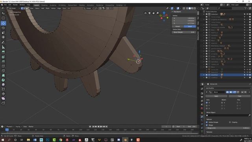The height and width of the screenshot is (142, 252).
Task: Click the pan view hand icon
Action: click(x=154, y=13)
